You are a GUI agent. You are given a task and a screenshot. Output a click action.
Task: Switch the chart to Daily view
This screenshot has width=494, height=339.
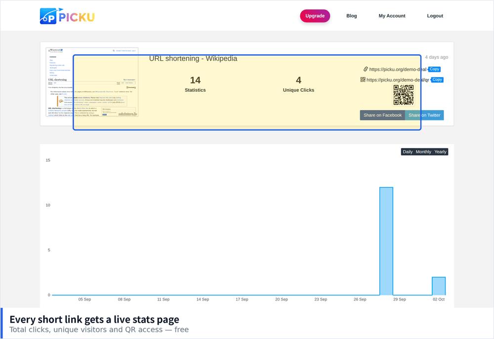point(408,151)
